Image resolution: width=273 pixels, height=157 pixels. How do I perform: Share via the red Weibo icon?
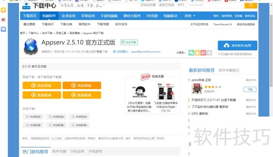tap(203, 53)
